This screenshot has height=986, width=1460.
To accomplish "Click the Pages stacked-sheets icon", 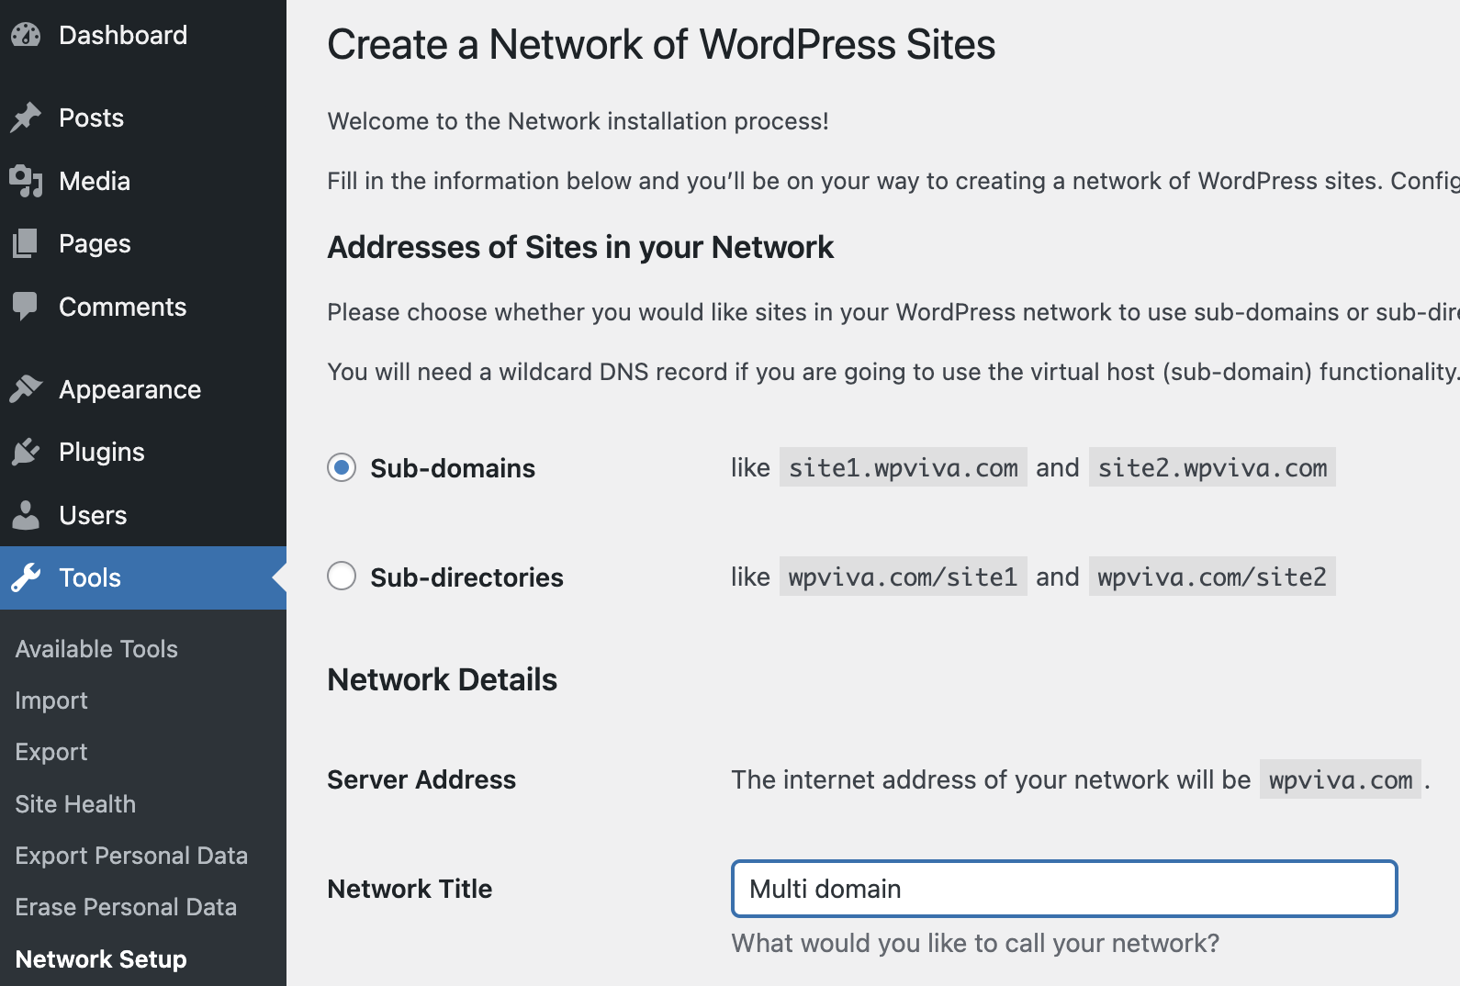I will pyautogui.click(x=26, y=243).
